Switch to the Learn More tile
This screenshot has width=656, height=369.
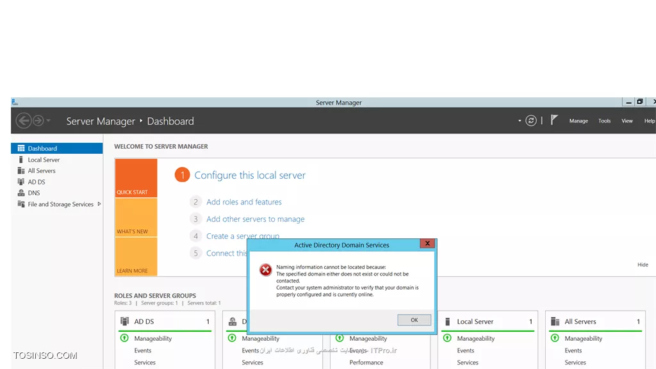point(136,256)
